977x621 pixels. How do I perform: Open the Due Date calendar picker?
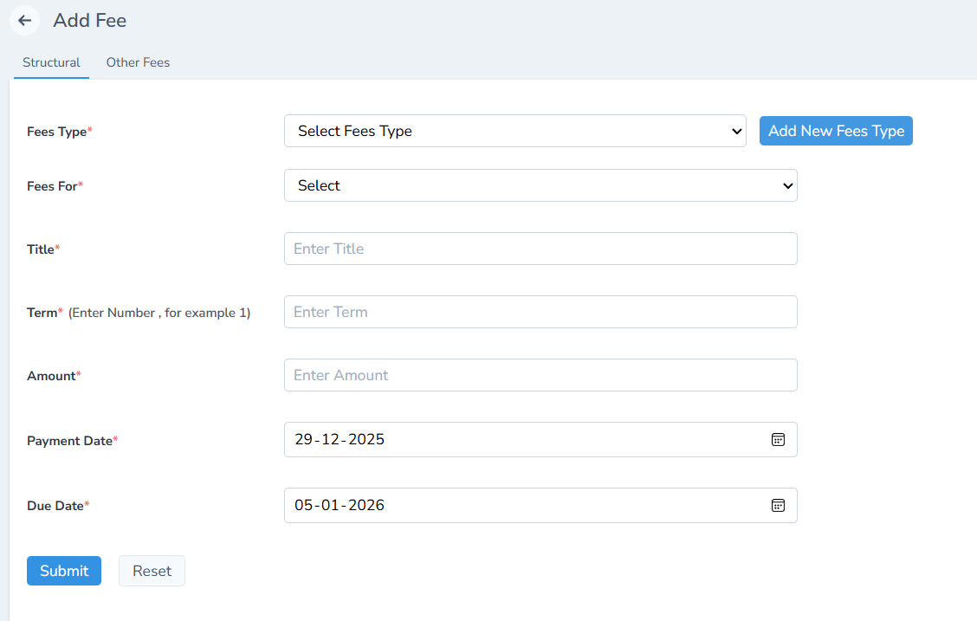point(779,505)
